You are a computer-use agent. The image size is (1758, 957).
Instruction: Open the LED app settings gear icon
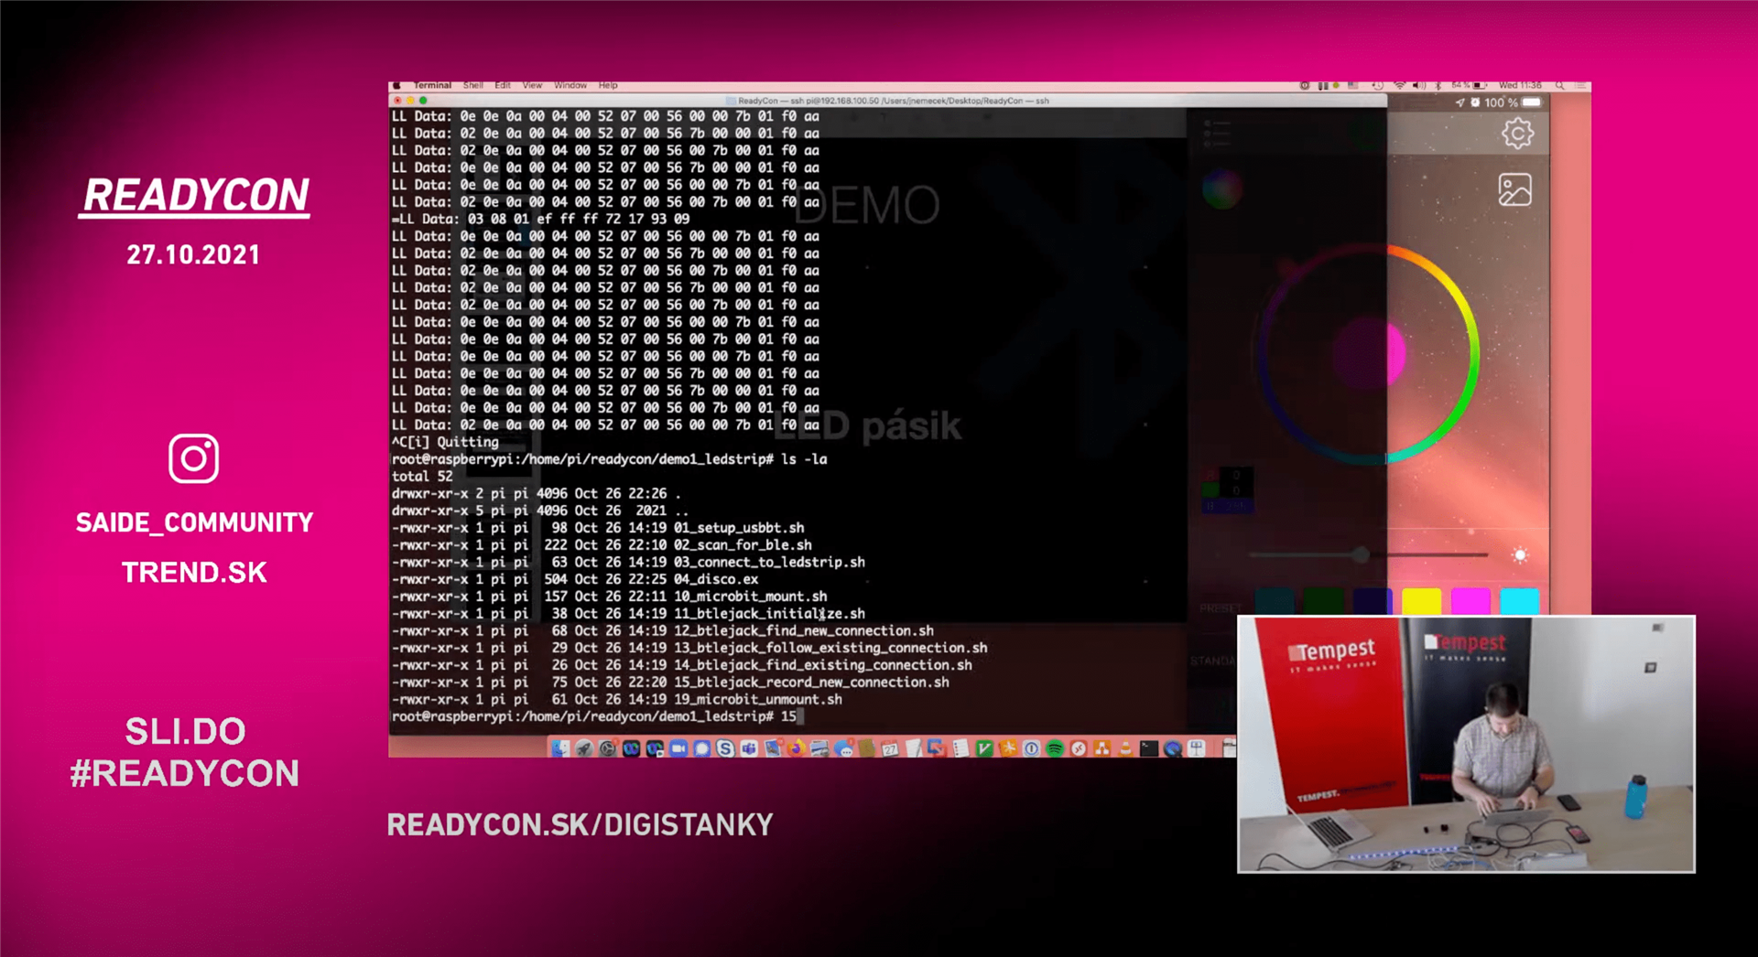pyautogui.click(x=1517, y=134)
